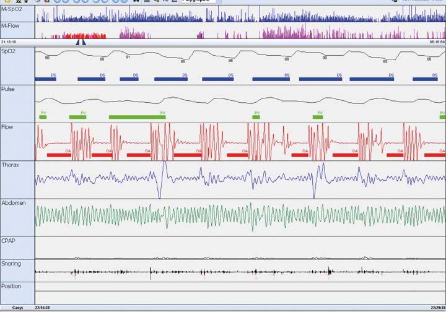
Task: Select the left blue window marker under M-Flow
Action: [77, 42]
